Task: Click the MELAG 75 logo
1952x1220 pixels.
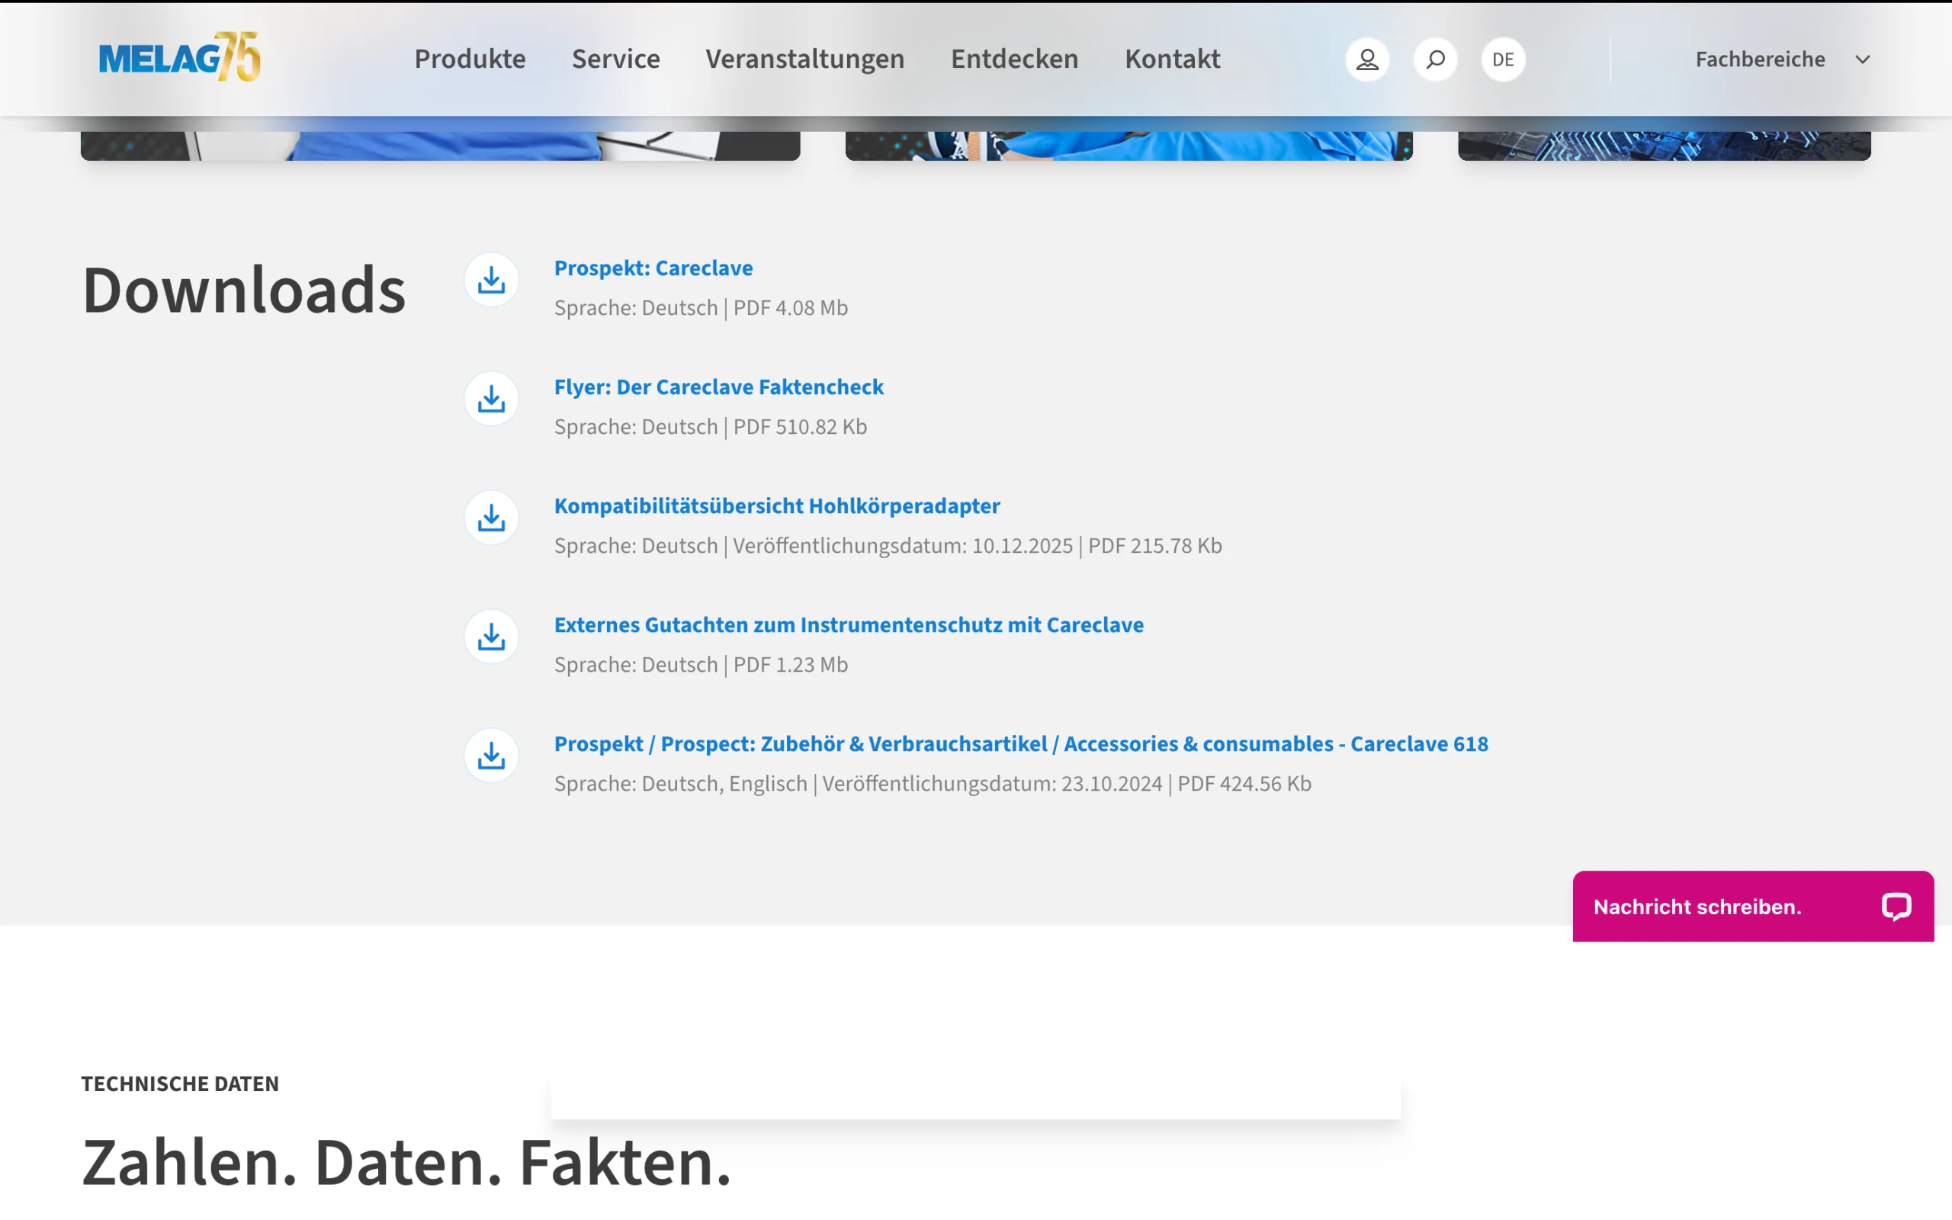Action: coord(179,57)
